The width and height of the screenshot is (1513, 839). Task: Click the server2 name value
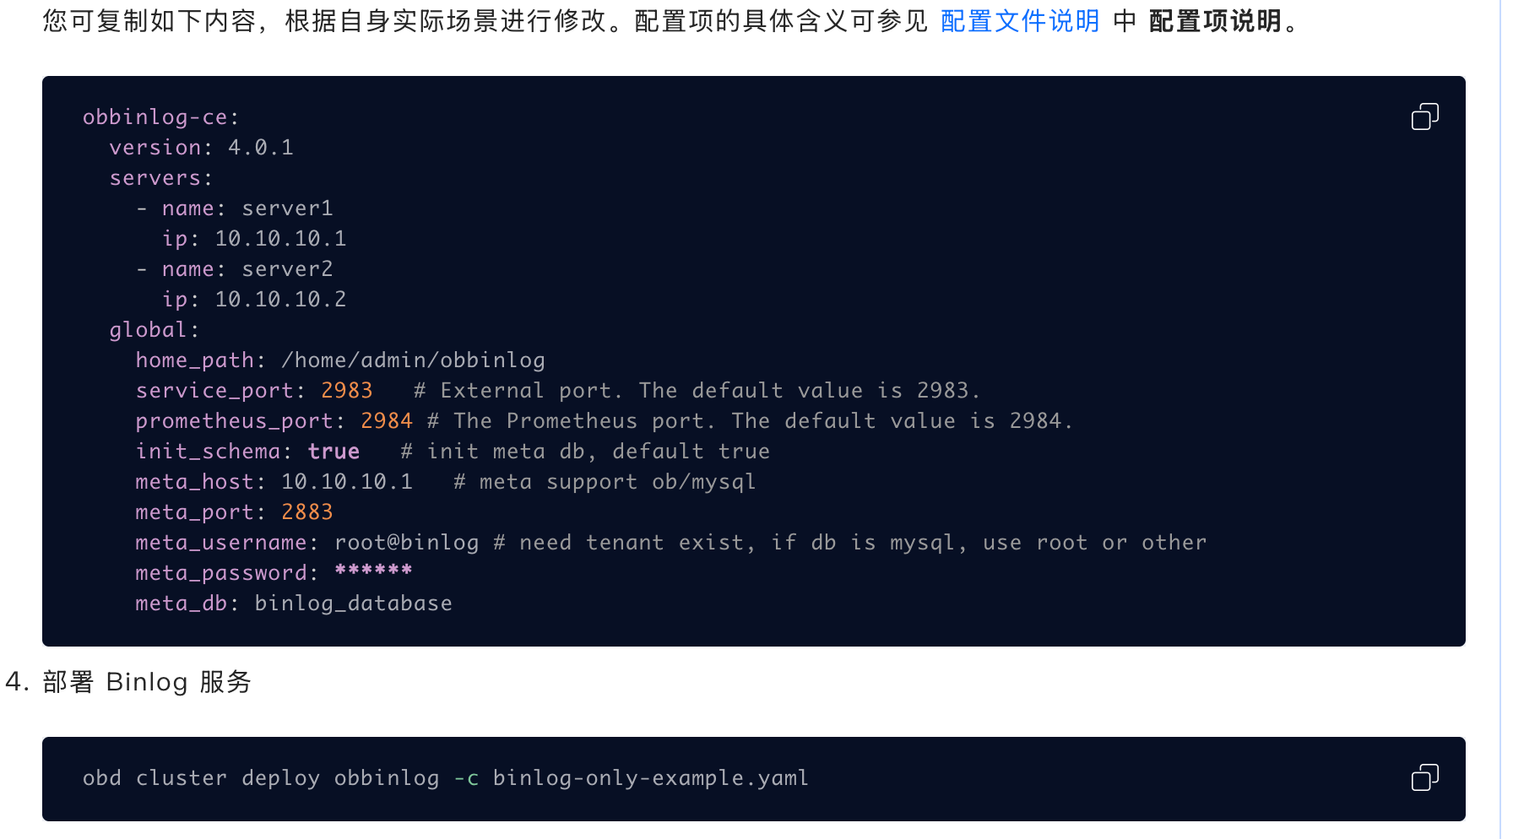pyautogui.click(x=287, y=269)
